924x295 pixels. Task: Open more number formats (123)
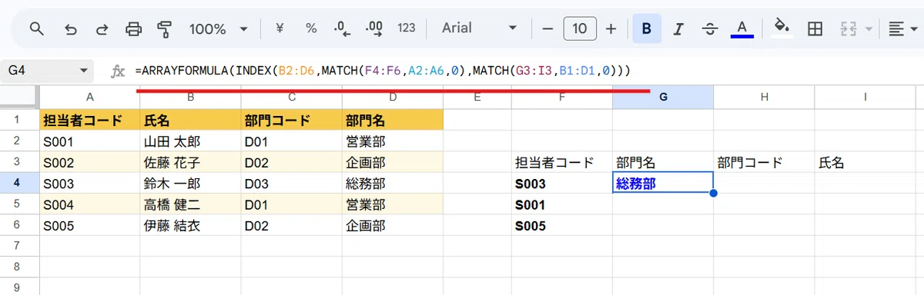coord(407,28)
